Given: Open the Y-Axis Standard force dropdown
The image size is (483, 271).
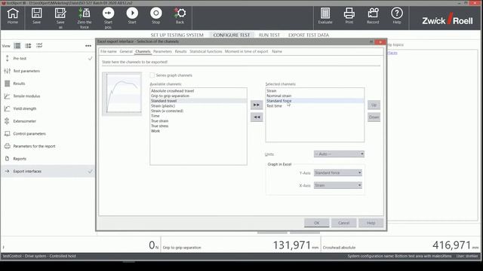Looking at the screenshot, I should coord(338,172).
